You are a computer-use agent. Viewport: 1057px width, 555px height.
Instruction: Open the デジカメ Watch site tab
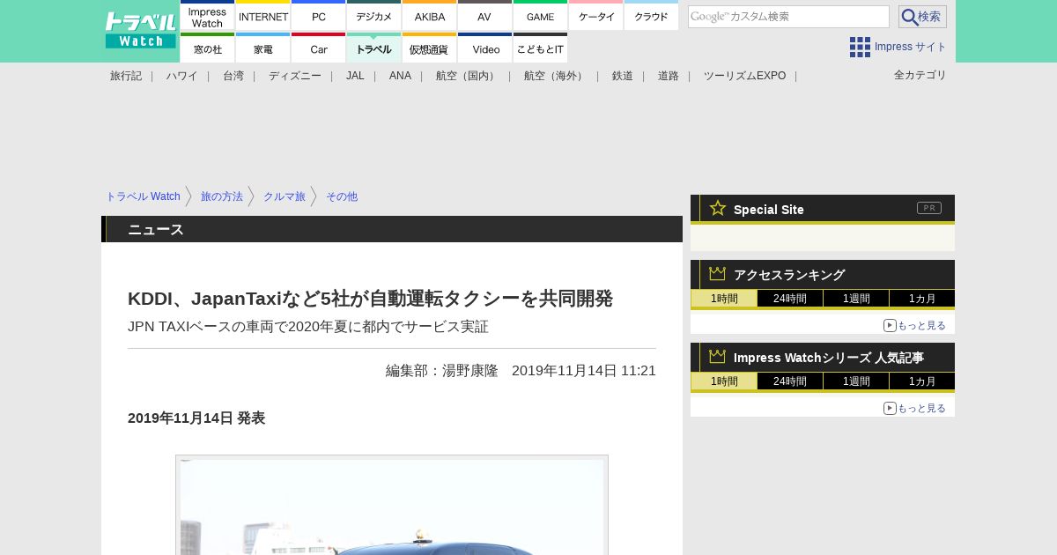point(374,16)
